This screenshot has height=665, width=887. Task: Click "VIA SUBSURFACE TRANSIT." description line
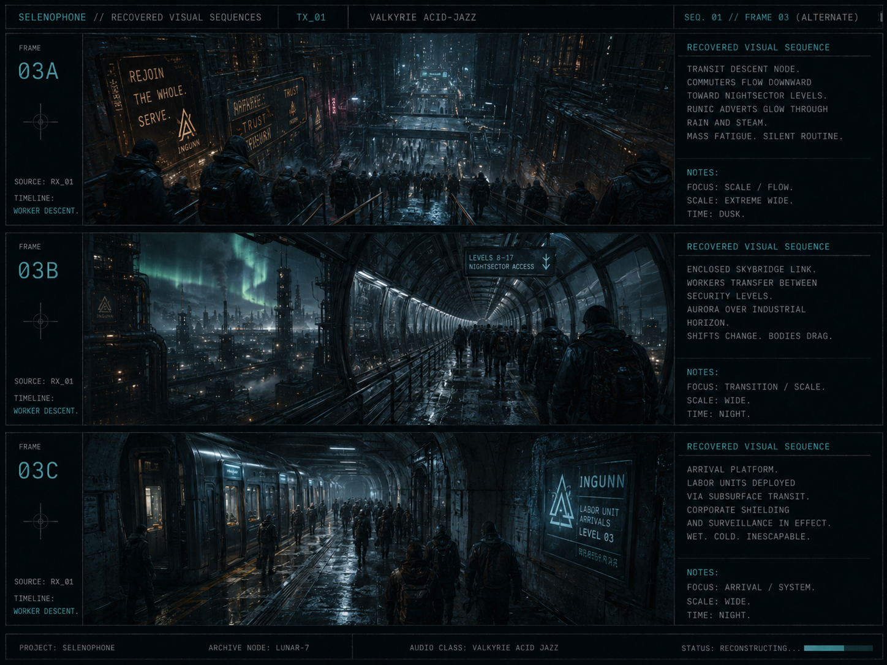(749, 497)
